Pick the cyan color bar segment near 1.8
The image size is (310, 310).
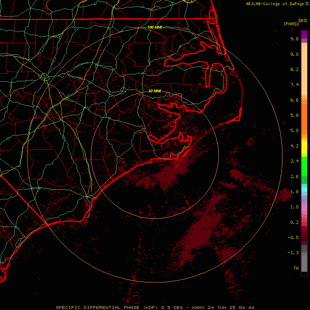point(304,189)
